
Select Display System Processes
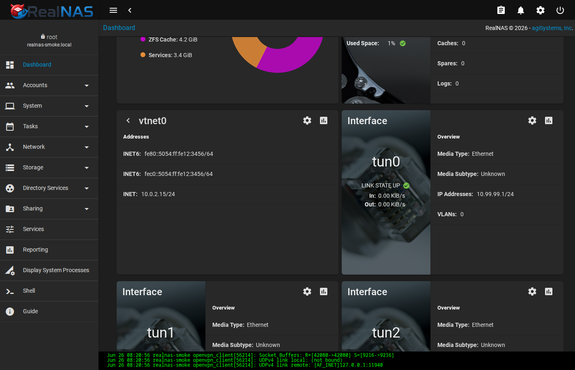point(49,271)
